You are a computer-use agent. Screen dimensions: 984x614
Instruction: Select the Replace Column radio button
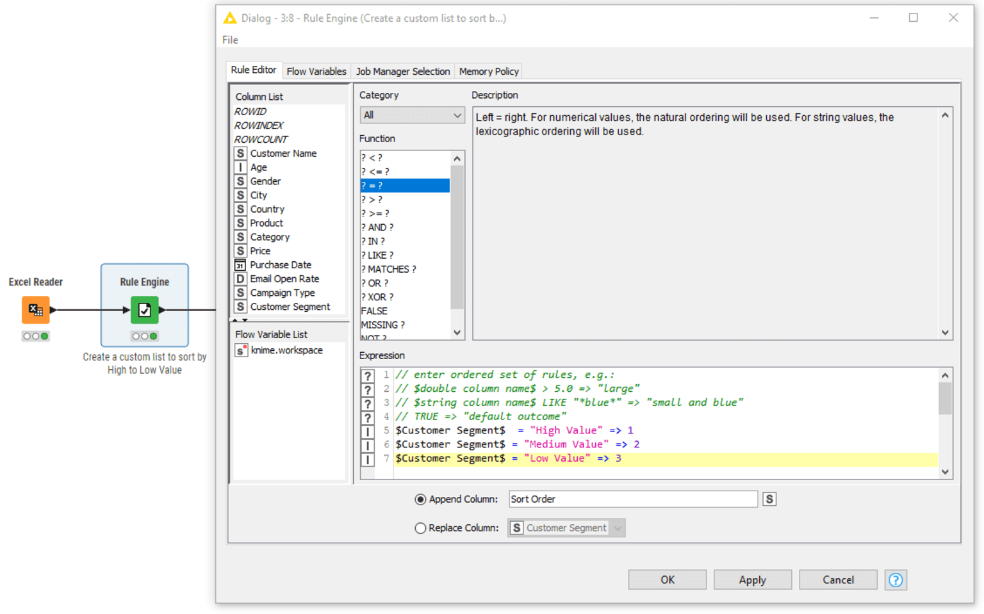tap(420, 528)
